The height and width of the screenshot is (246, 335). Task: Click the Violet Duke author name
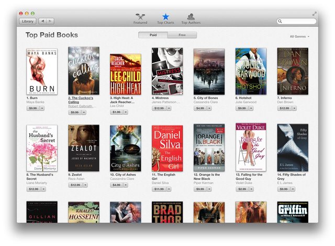coord(244,183)
